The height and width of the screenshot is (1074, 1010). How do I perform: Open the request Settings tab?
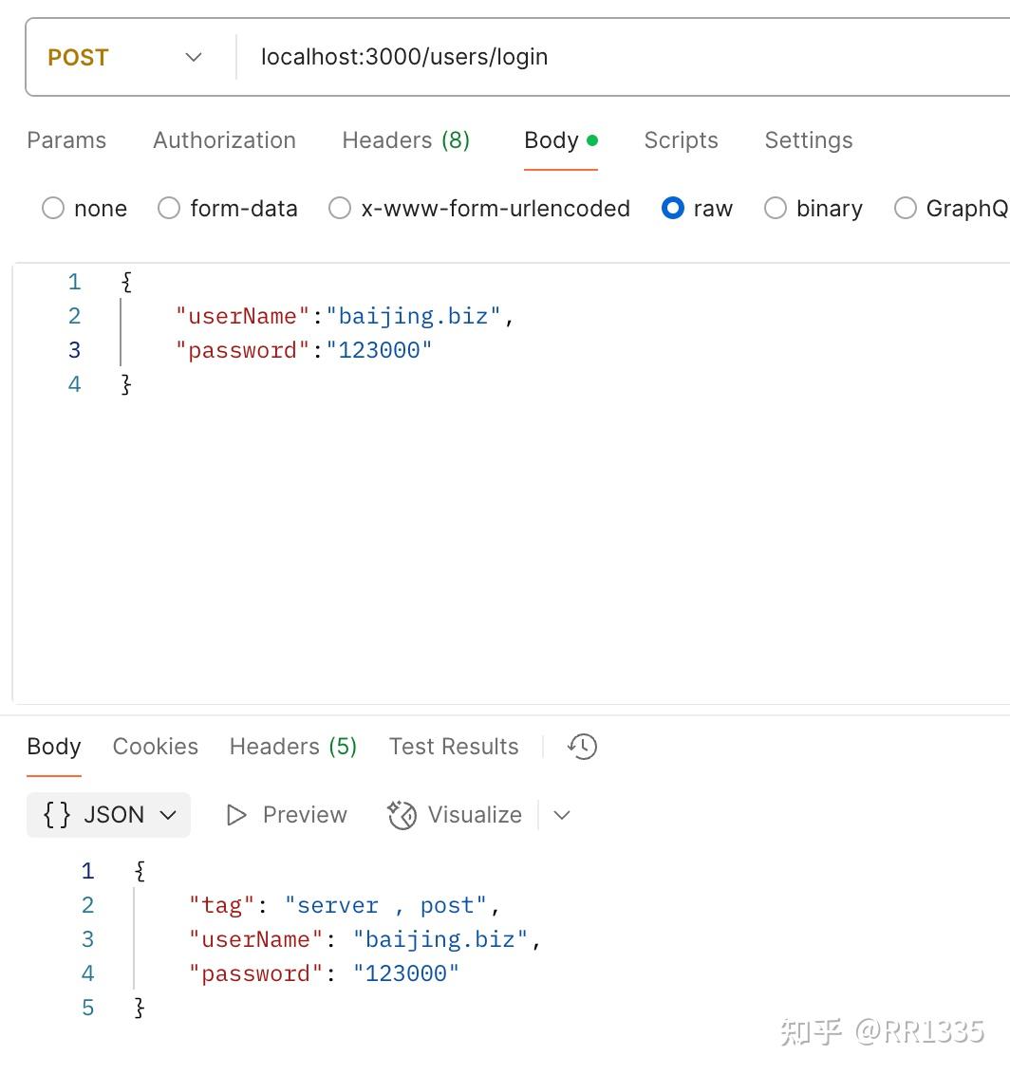pyautogui.click(x=808, y=140)
